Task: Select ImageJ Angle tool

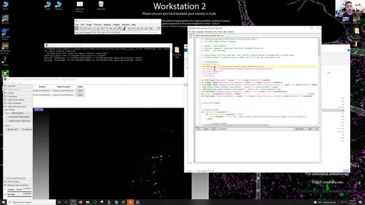Action: pos(98,28)
